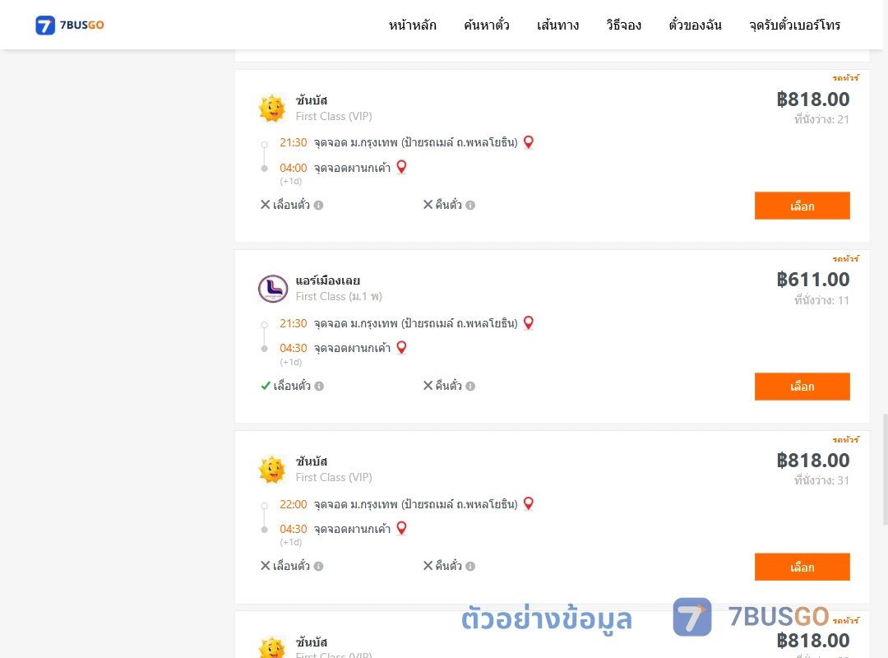This screenshot has width=888, height=658.
Task: Open the 7BUSGO logo in the header
Action: pos(70,25)
